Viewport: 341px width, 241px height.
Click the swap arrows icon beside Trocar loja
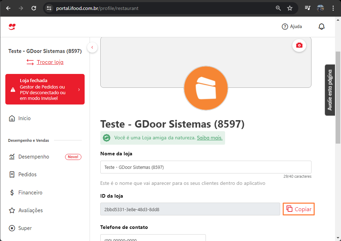point(30,62)
